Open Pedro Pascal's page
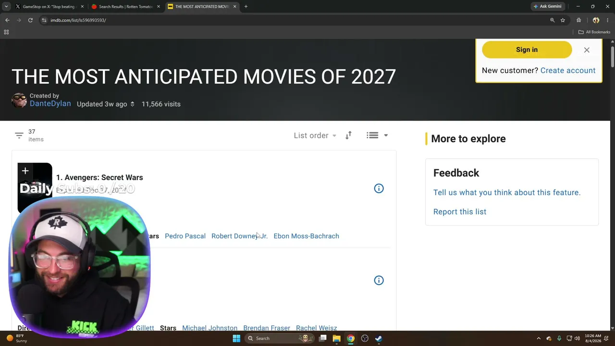 pyautogui.click(x=185, y=236)
